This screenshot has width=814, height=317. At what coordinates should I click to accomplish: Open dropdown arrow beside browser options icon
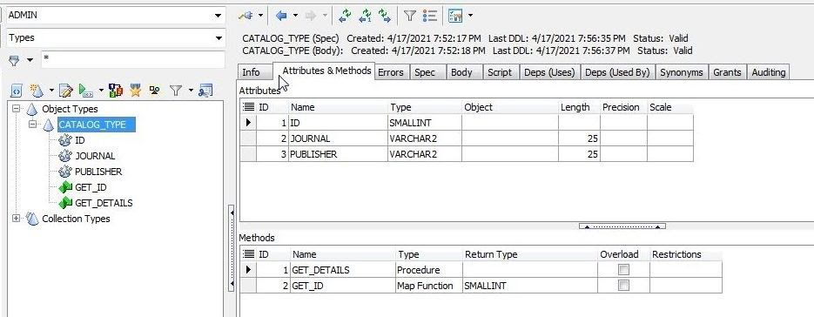click(x=470, y=16)
